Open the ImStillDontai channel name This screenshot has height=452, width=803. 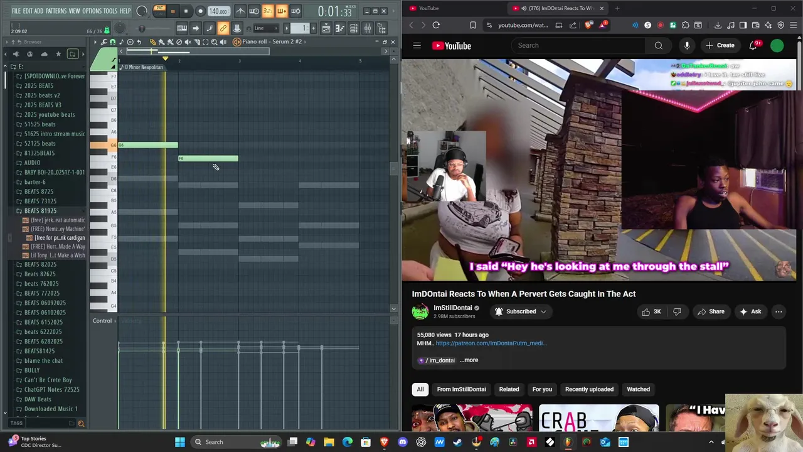pyautogui.click(x=452, y=308)
